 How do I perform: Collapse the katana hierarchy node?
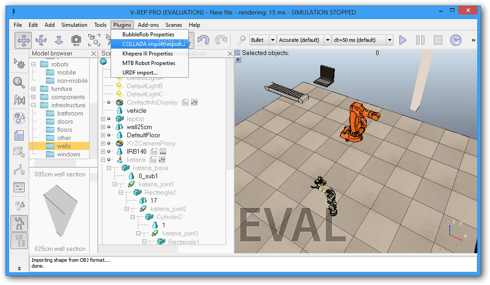click(x=103, y=160)
